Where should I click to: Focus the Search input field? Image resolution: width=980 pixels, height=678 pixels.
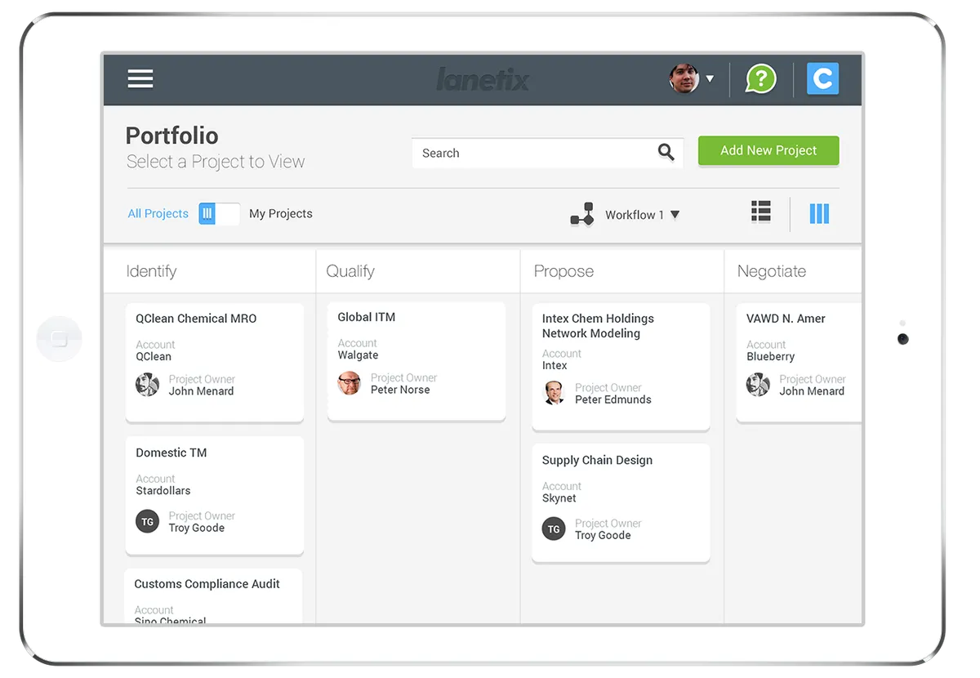[548, 153]
